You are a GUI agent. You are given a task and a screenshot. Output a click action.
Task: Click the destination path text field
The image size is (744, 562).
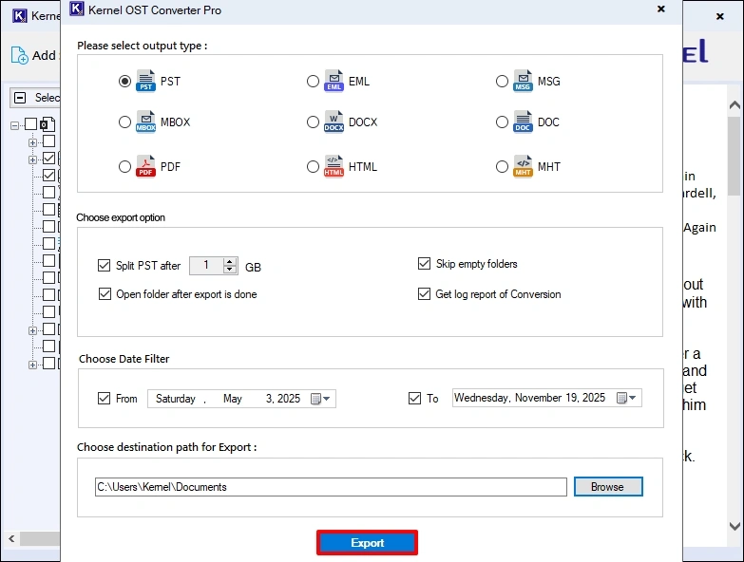[331, 487]
